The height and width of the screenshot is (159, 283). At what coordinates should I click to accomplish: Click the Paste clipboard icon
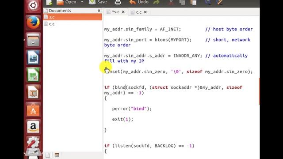(194, 2)
